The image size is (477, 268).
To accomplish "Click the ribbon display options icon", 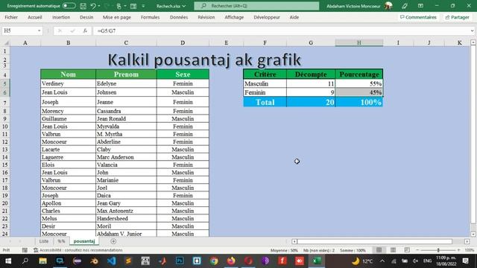I will coord(420,6).
